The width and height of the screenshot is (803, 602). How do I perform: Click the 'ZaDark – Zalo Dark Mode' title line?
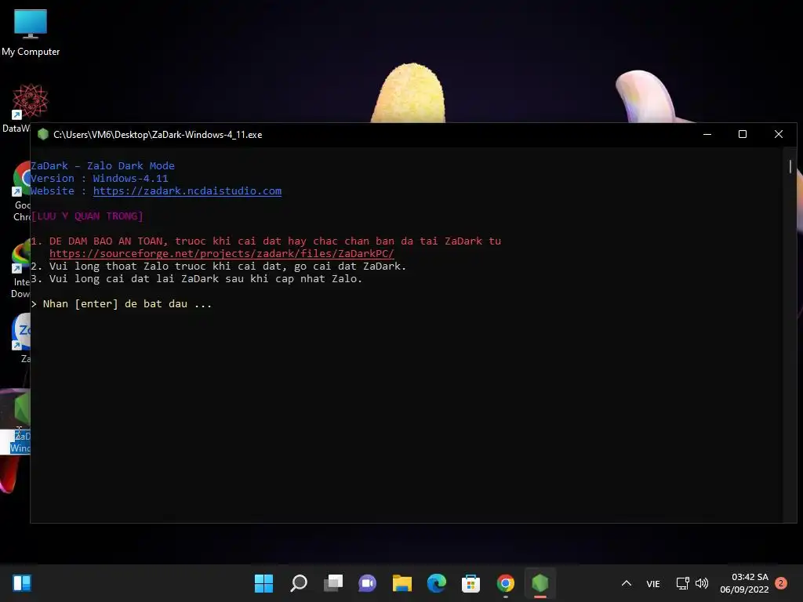click(x=103, y=166)
